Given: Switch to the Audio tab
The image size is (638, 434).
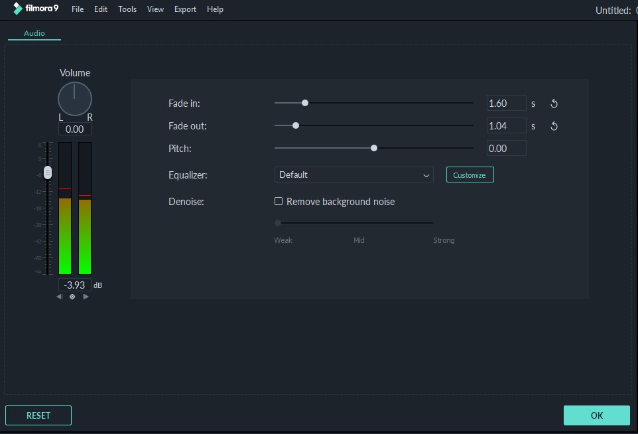Looking at the screenshot, I should (x=34, y=33).
